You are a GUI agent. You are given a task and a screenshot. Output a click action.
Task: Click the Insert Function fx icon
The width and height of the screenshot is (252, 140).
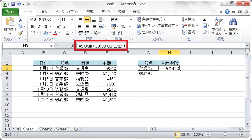pos(73,46)
